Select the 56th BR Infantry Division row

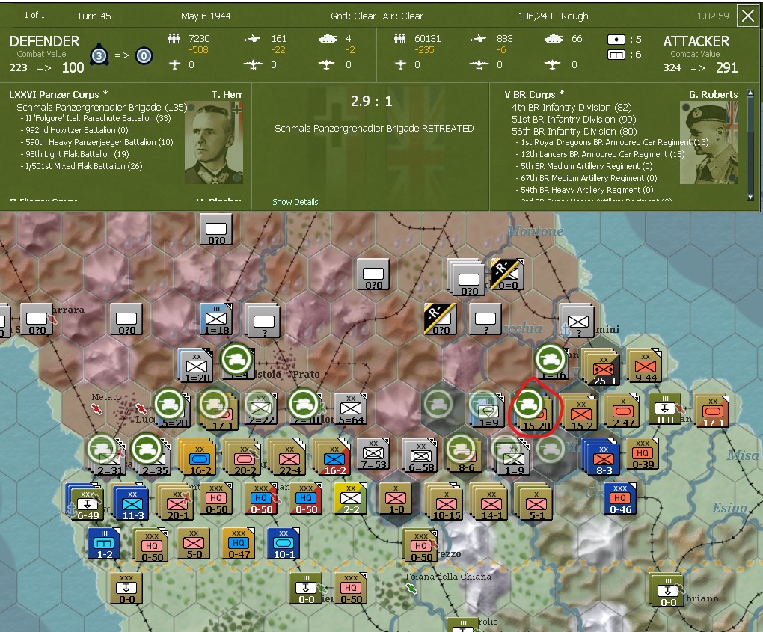[x=574, y=131]
